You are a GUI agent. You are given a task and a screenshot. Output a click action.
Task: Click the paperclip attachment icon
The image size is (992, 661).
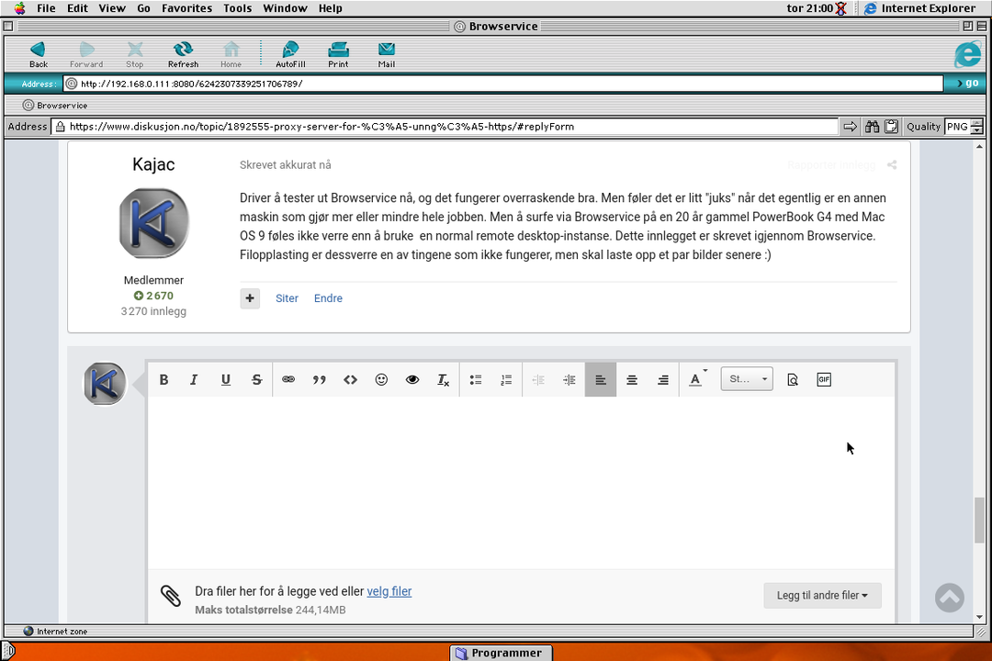click(171, 596)
